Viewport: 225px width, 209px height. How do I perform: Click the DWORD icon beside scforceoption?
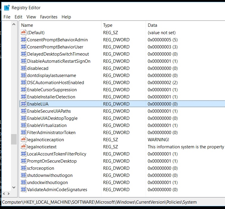click(x=23, y=168)
